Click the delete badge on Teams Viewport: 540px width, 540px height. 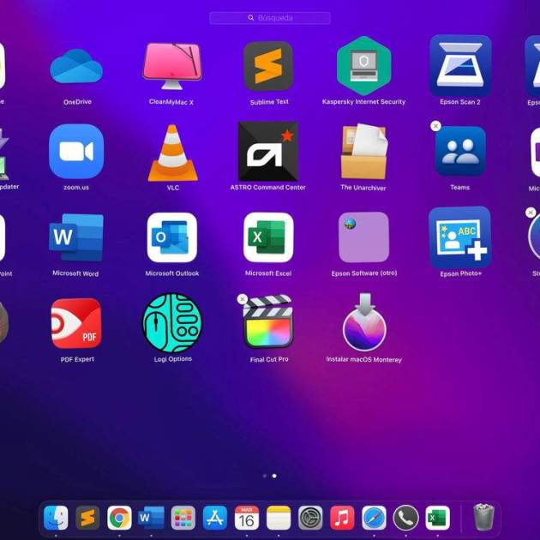point(435,126)
